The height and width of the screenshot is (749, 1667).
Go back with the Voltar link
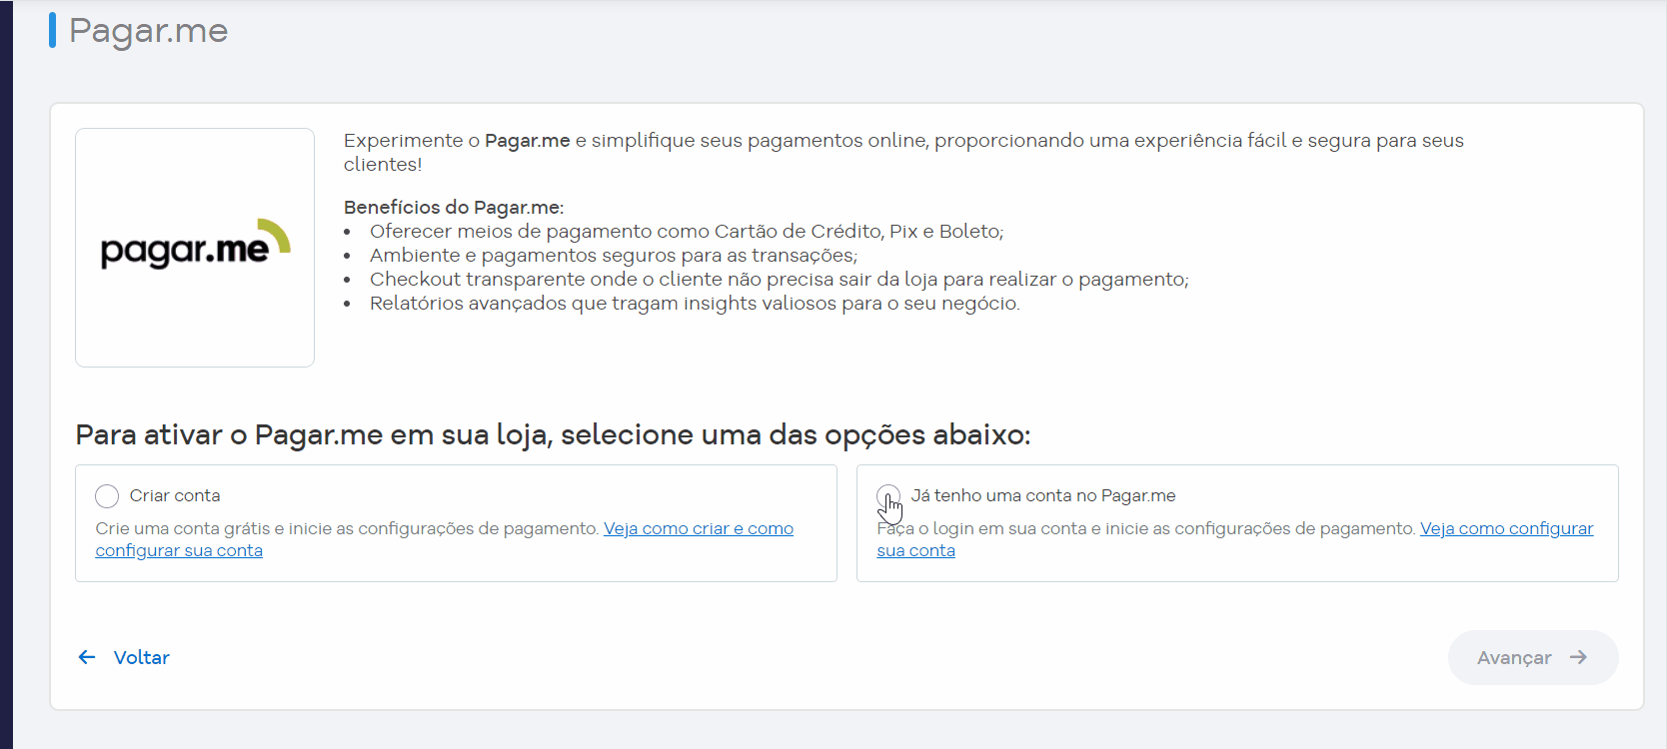tap(124, 657)
